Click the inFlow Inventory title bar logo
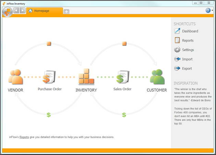216x155 pixels. point(4,4)
